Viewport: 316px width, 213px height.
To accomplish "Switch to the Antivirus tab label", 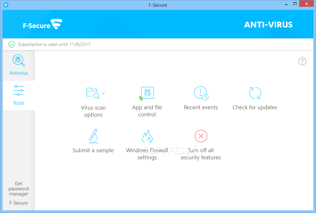I will click(19, 73).
